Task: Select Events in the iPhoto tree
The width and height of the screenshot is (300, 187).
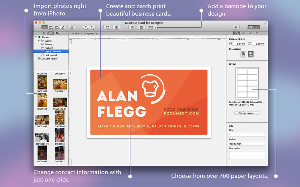Action: [48, 41]
